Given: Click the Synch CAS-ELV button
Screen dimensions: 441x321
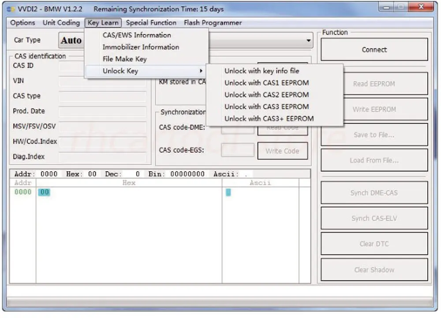Looking at the screenshot, I should click(374, 218).
